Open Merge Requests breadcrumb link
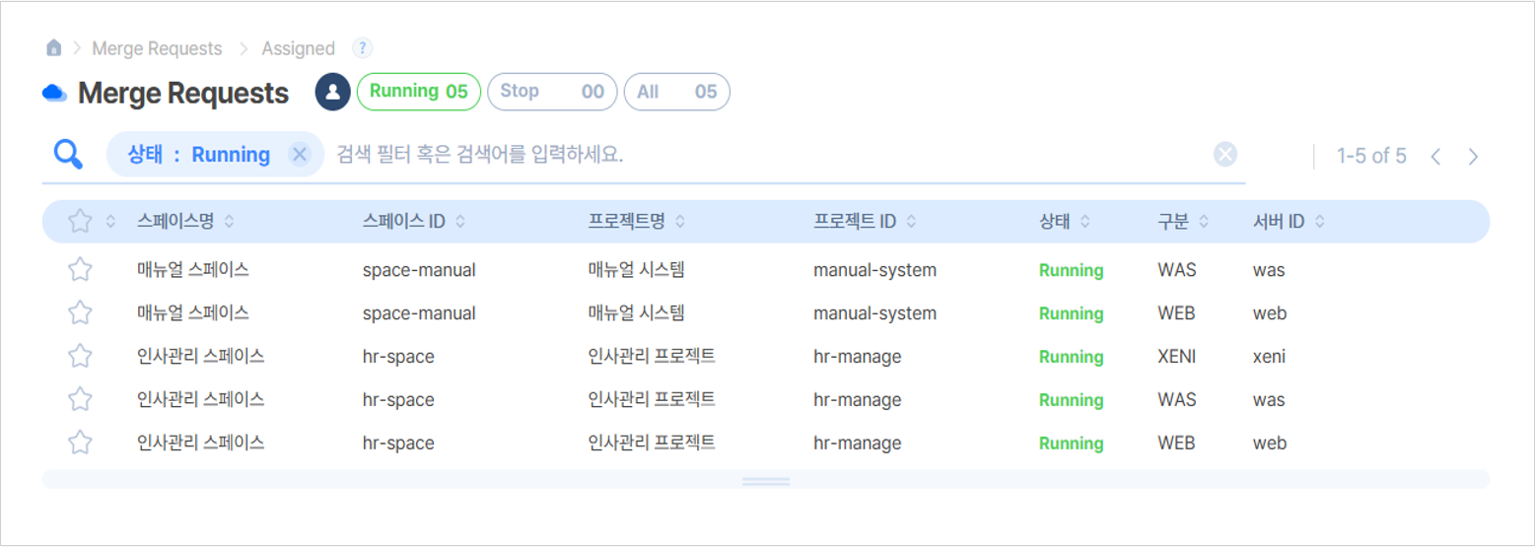 click(157, 48)
